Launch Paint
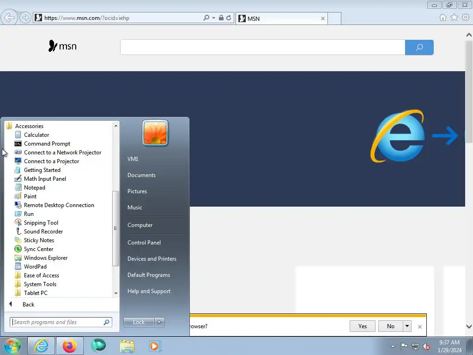473x355 pixels. (x=30, y=196)
